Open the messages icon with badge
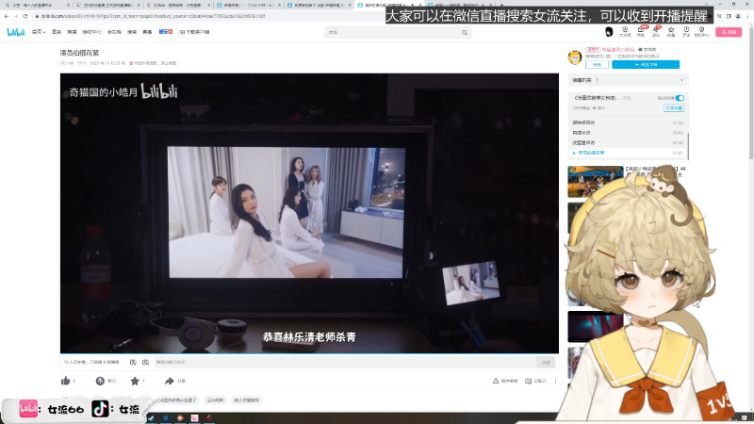Image resolution: width=754 pixels, height=424 pixels. tap(641, 32)
